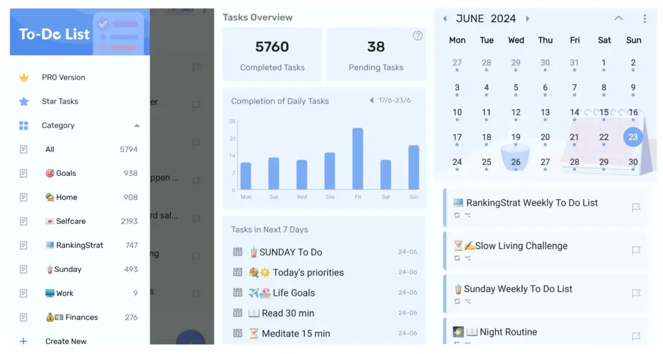This screenshot has width=663, height=354.
Task: Click subtask icon under Sunday Weekly To Do
Action: pyautogui.click(x=467, y=301)
